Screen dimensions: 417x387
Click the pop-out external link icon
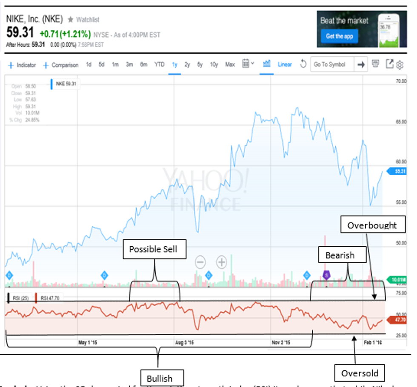click(x=389, y=64)
